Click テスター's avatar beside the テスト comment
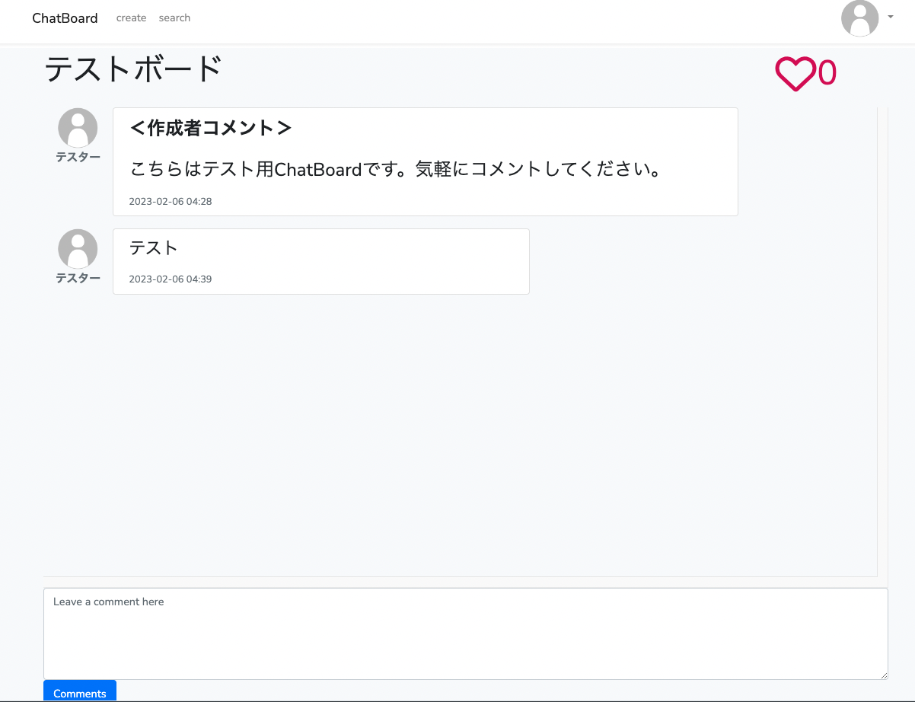This screenshot has height=702, width=915. 77,247
